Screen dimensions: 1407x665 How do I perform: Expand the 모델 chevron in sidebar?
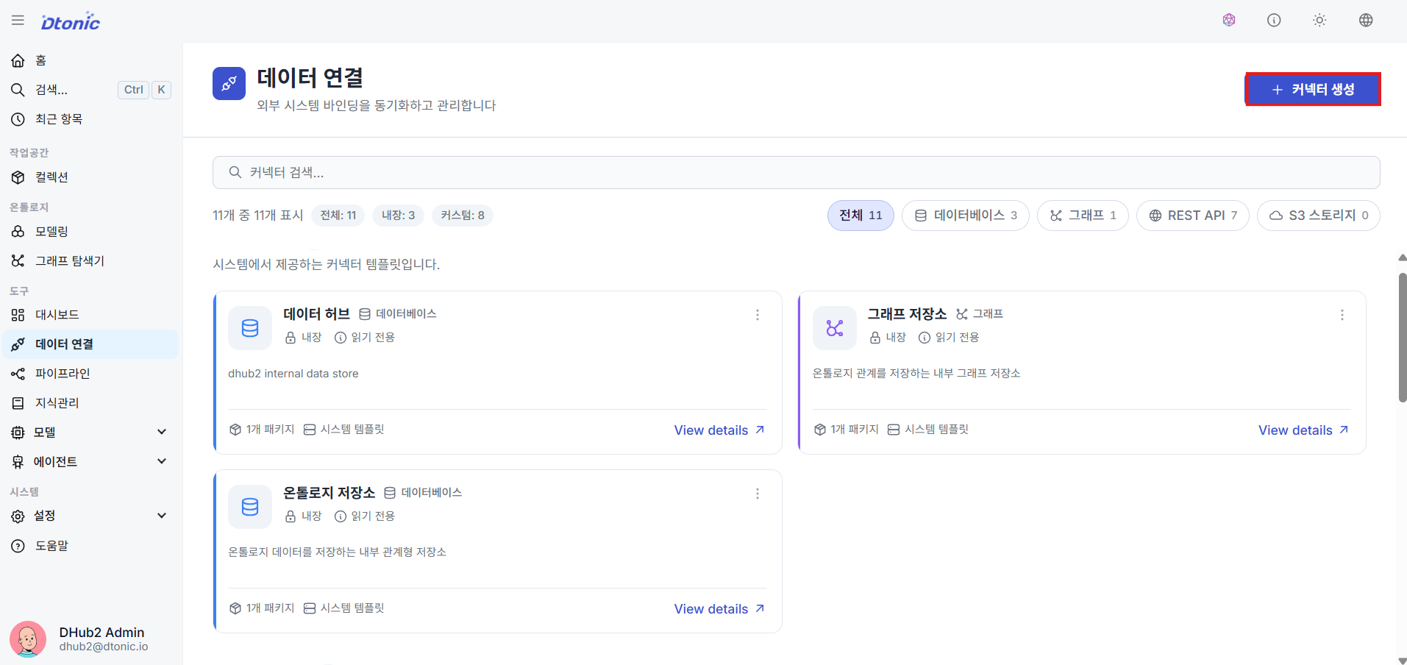[162, 432]
